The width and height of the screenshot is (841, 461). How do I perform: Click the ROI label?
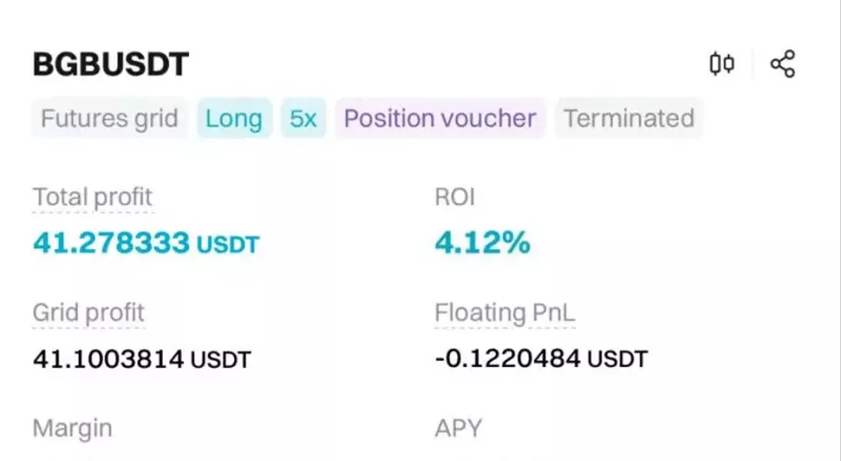pos(455,197)
